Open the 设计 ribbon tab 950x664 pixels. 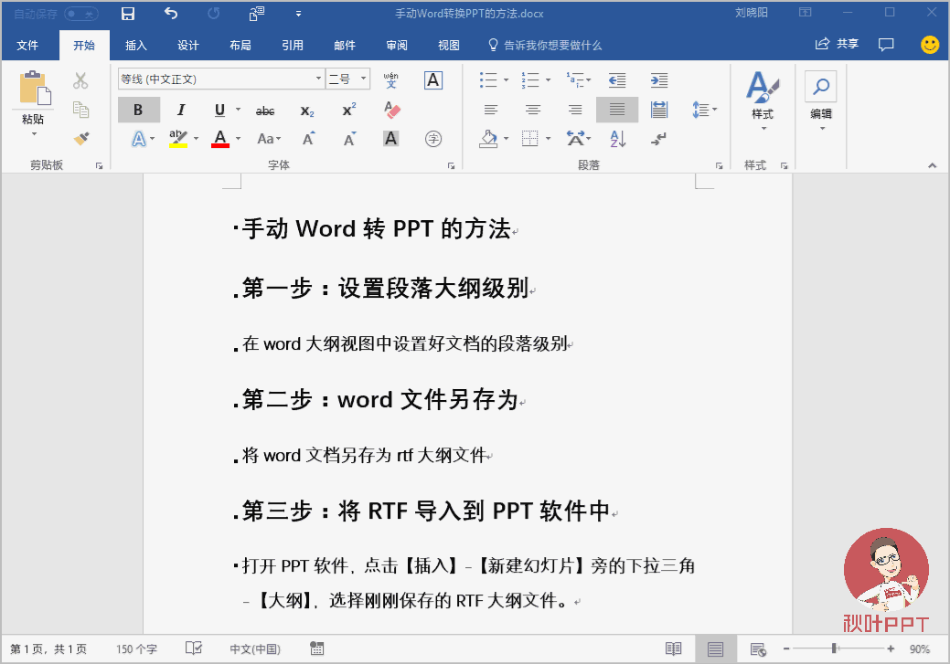[187, 44]
